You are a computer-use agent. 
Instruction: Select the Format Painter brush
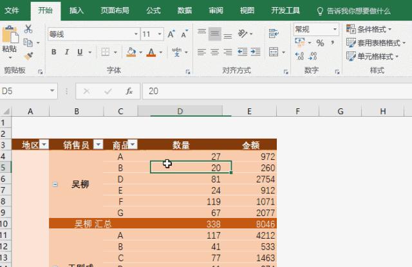(28, 56)
